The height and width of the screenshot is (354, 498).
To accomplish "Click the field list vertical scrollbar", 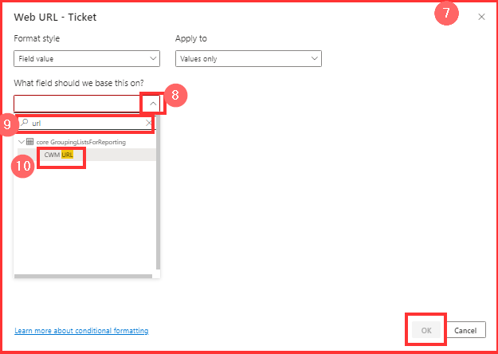I will (x=158, y=207).
